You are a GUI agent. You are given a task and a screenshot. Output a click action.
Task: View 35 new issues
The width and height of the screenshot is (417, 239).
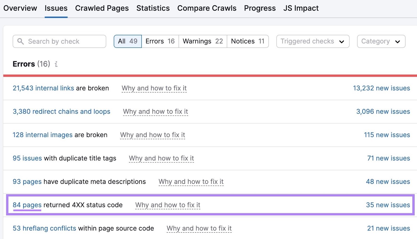[388, 205]
